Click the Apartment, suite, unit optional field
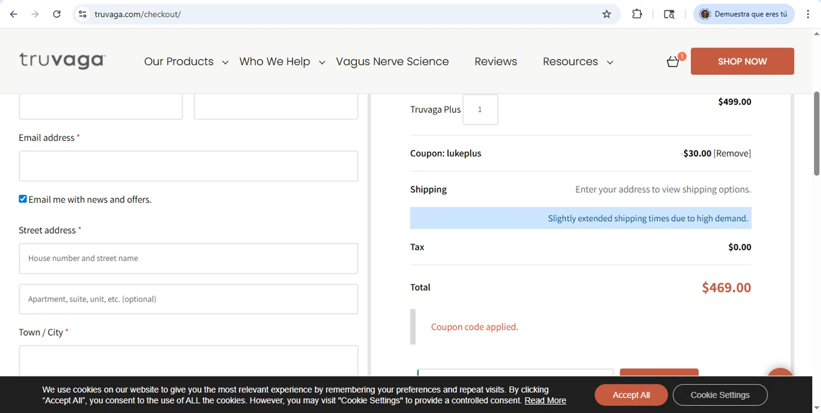The width and height of the screenshot is (821, 413). [188, 299]
